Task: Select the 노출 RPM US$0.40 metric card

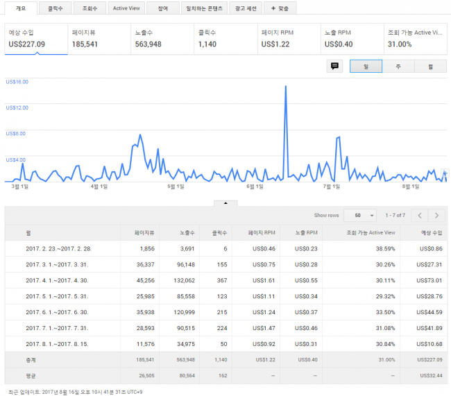Action: tap(350, 38)
